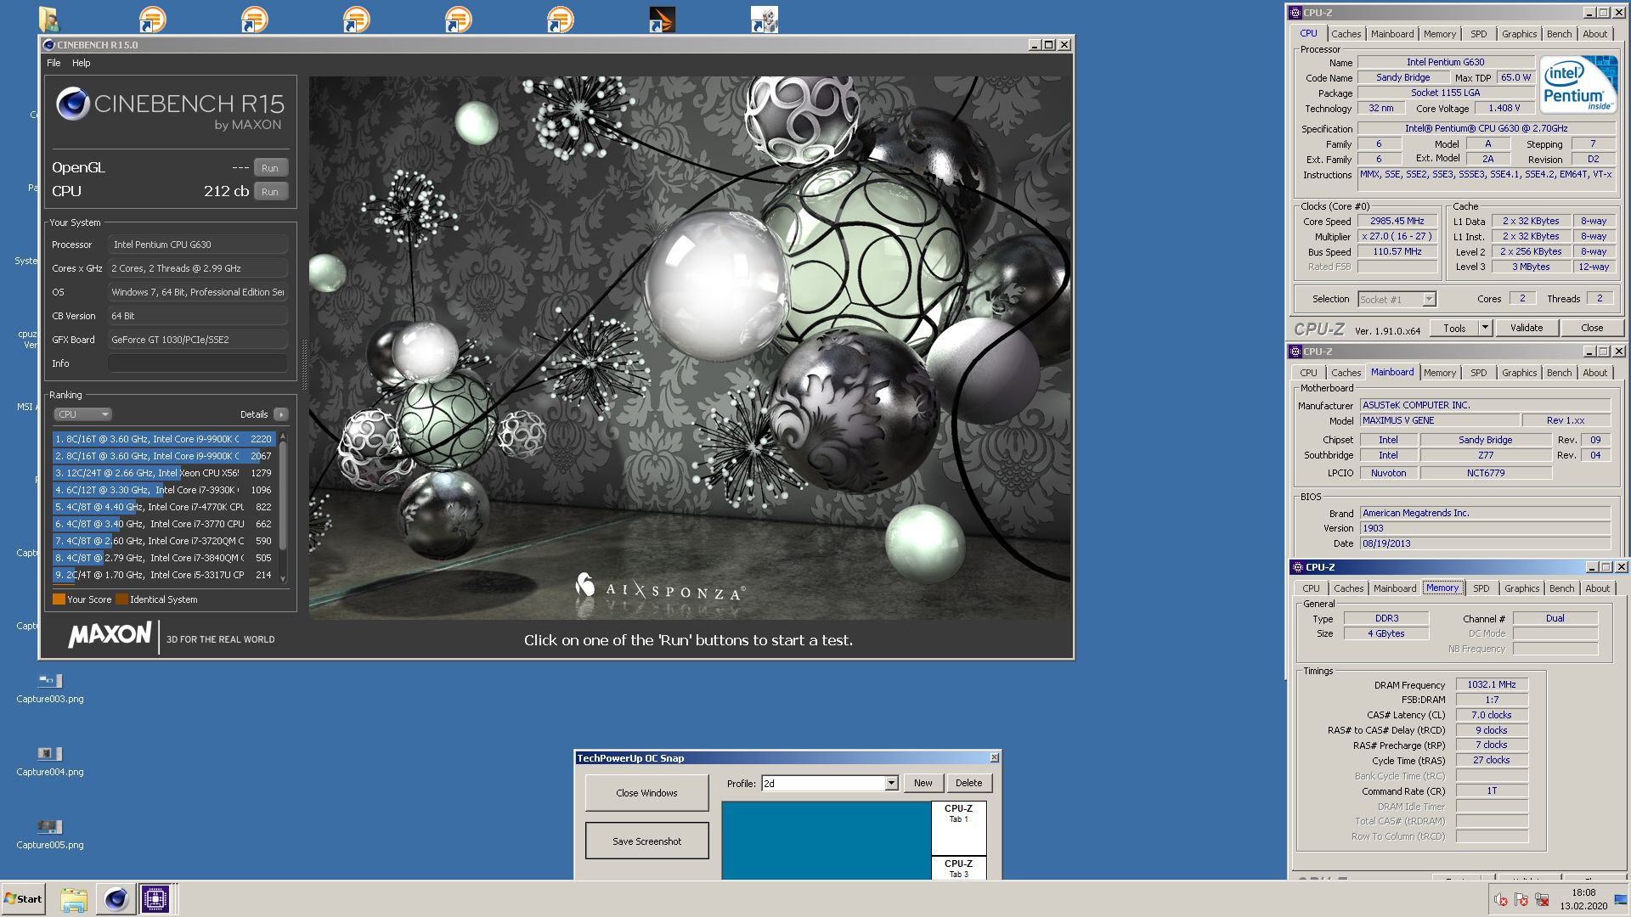
Task: Open SPD tab in CPU-Z Mainboard window
Action: (1478, 373)
